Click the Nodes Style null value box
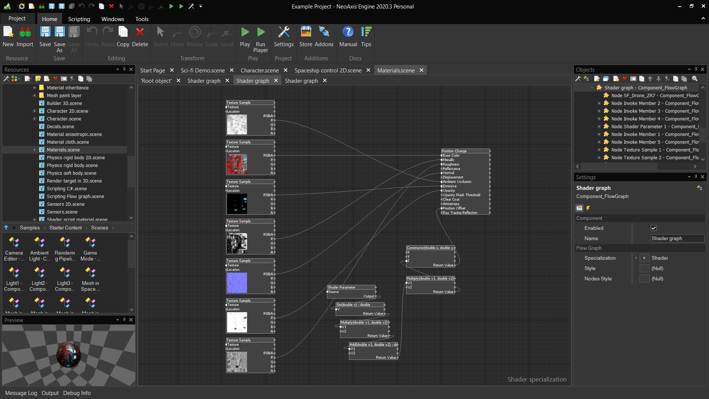This screenshot has width=709, height=399. click(x=644, y=279)
